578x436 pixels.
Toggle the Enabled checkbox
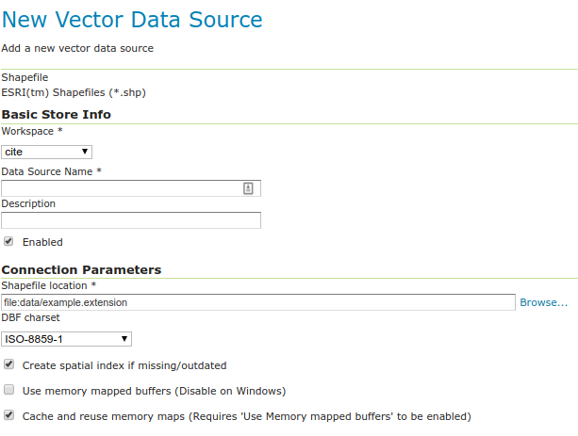(x=8, y=241)
